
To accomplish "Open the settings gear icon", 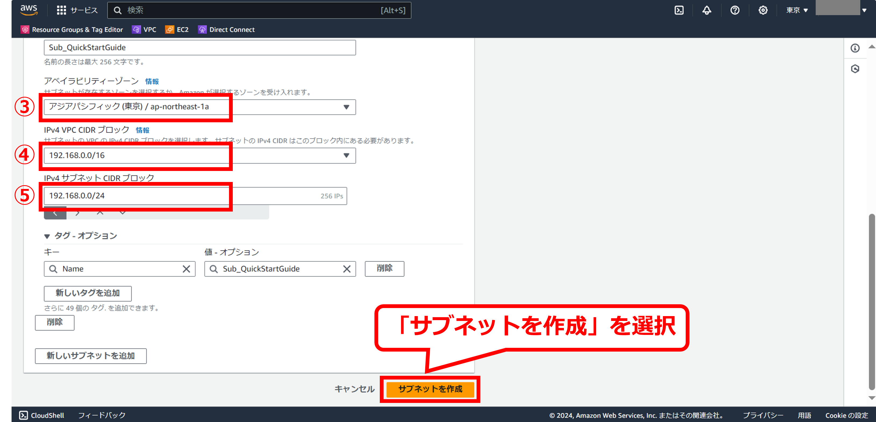I will pyautogui.click(x=763, y=10).
